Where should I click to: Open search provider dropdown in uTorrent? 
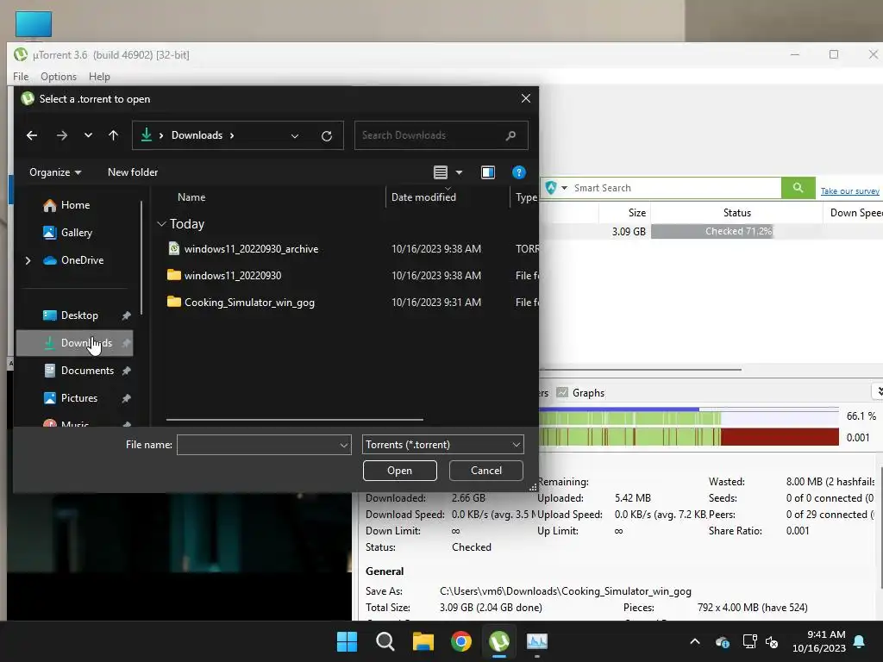(x=564, y=187)
